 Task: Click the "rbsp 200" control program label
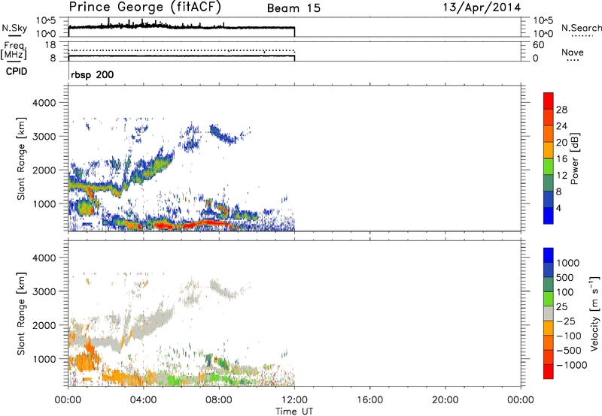click(92, 74)
